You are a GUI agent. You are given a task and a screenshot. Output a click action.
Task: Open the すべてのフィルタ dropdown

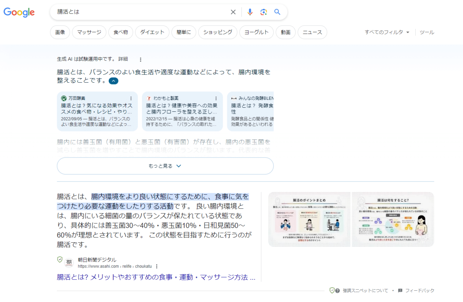(x=384, y=32)
